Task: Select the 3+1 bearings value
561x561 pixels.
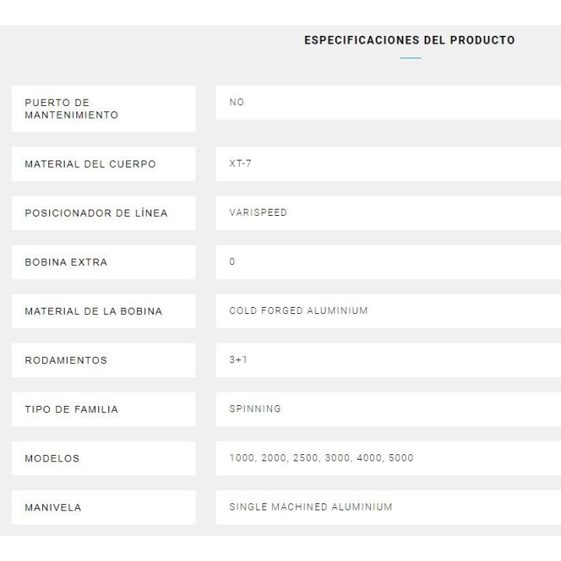Action: click(x=238, y=360)
